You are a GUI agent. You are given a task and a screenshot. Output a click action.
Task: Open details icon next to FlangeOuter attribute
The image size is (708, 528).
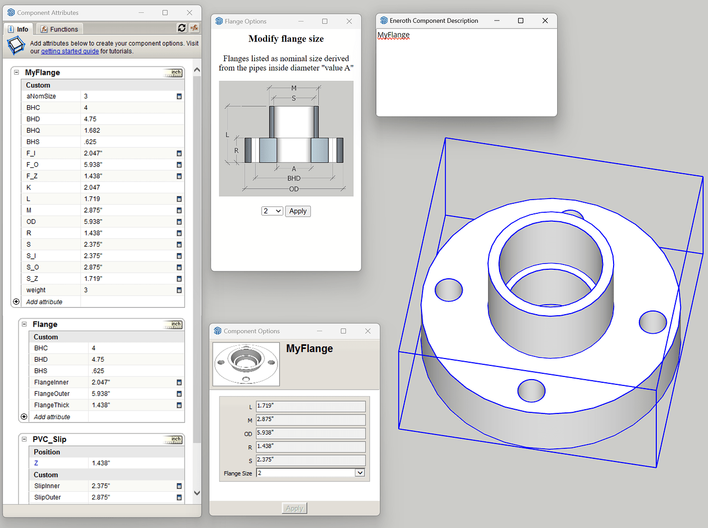tap(179, 393)
